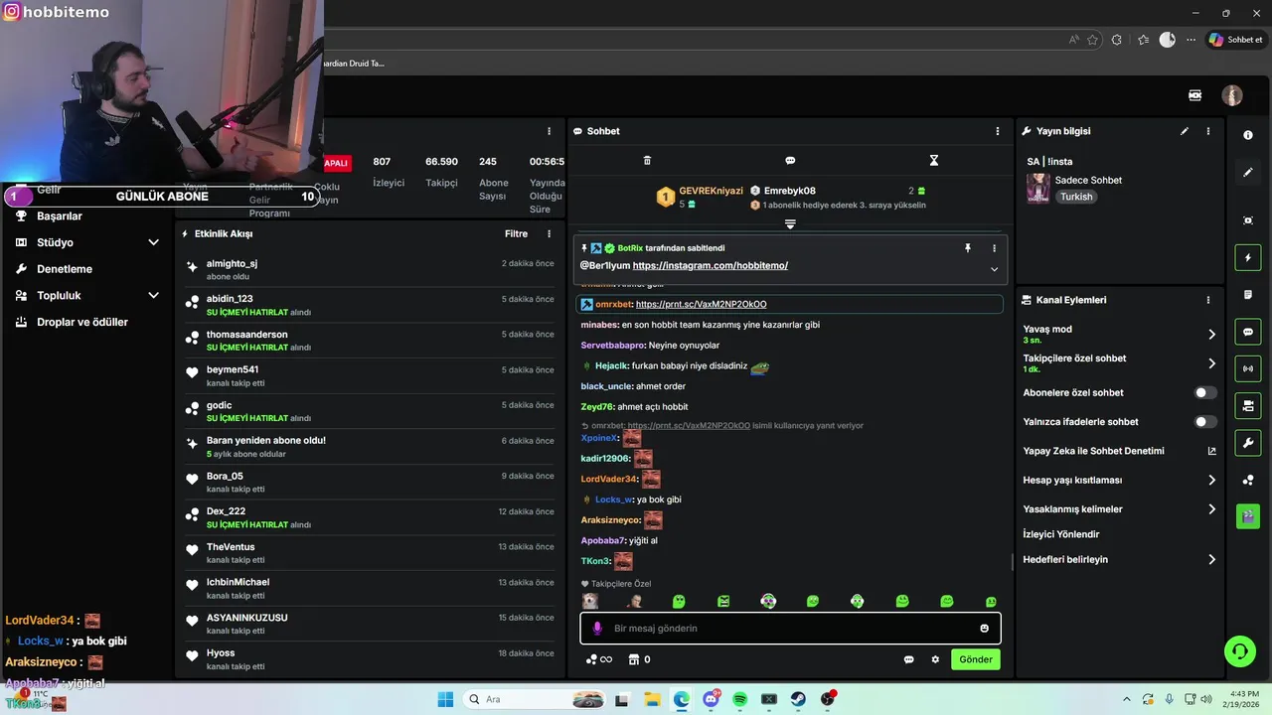Expand Hedefleri belirleyin
1272x715 pixels.
(1211, 560)
